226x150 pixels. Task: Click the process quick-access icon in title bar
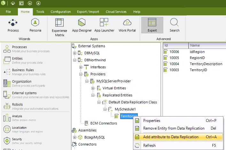[x=13, y=3]
